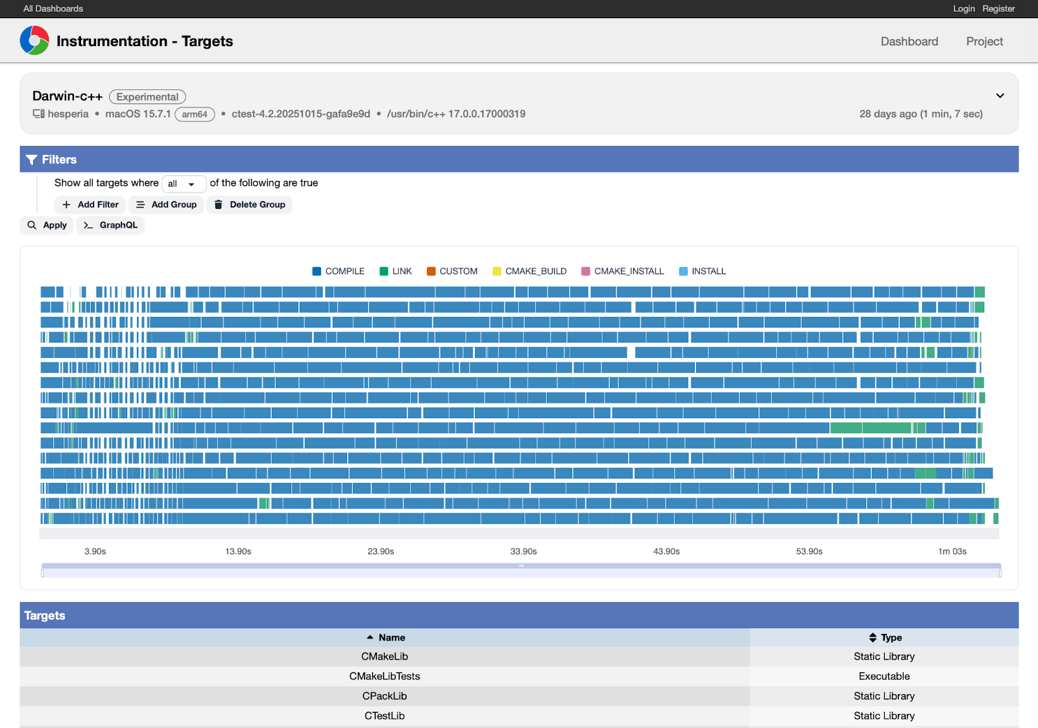This screenshot has height=728, width=1038.
Task: Toggle CUSTOM series in chart legend
Action: [452, 272]
